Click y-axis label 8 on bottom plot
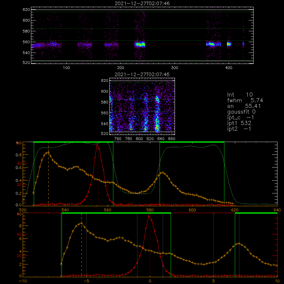Image resolution: width=284 pixels, height=284 pixels. click(x=20, y=226)
